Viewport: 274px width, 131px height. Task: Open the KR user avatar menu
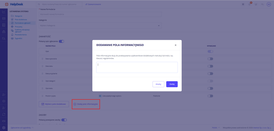[269, 4]
